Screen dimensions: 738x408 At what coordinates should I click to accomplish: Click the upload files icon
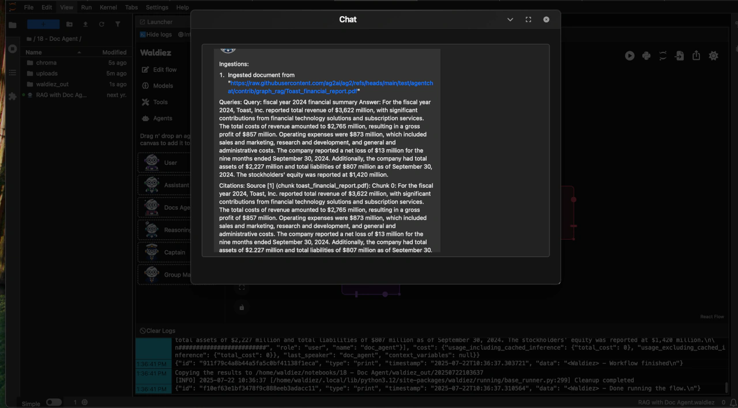(85, 24)
